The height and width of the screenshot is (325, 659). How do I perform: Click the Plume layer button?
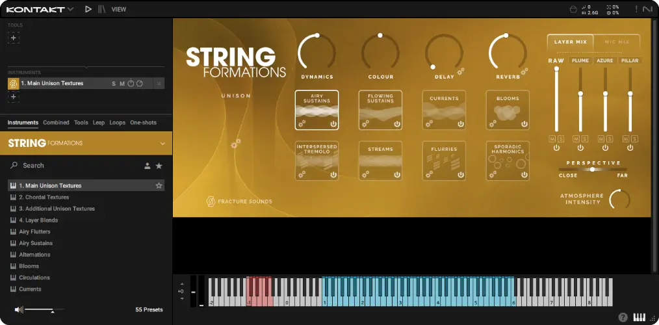pos(580,60)
